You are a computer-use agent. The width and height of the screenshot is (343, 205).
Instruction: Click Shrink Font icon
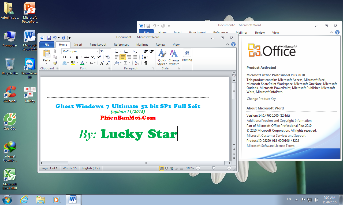(x=108, y=63)
